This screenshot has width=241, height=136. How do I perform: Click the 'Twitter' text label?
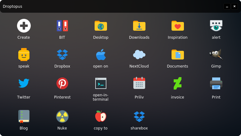click(24, 97)
